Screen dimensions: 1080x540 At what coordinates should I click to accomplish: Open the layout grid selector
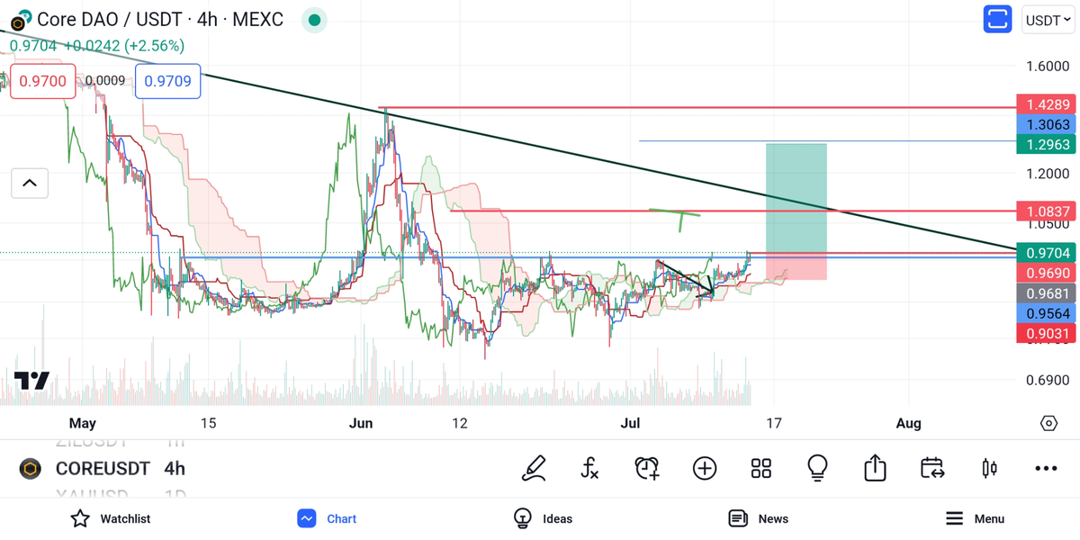point(761,468)
